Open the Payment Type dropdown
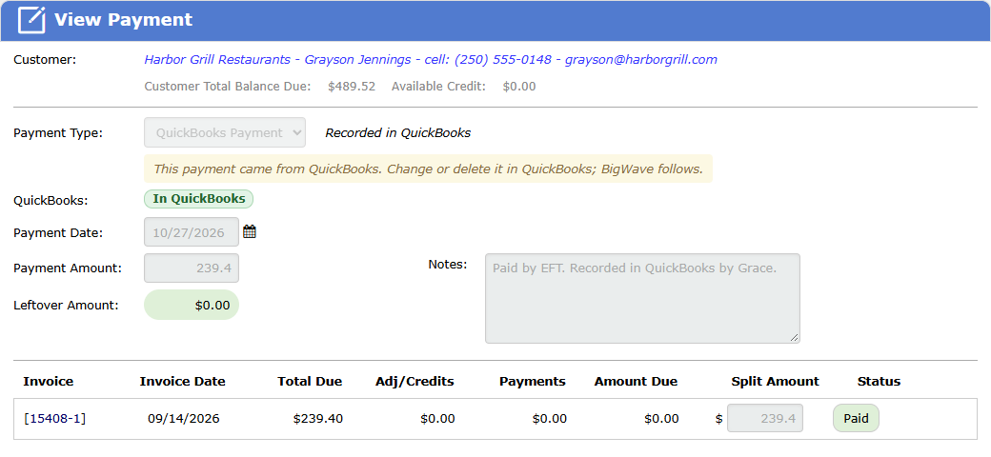 225,132
